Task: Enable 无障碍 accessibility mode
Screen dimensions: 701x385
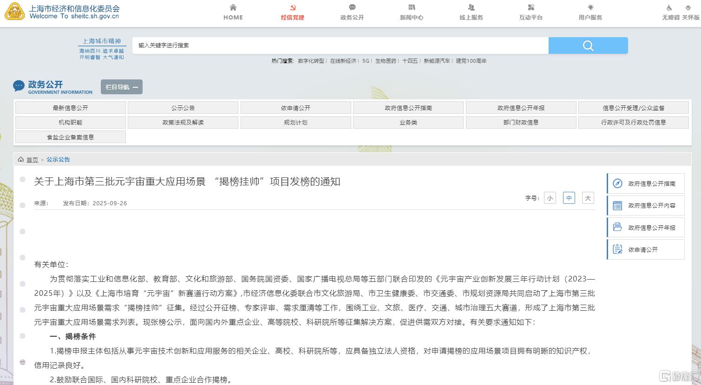Action: coord(670,13)
